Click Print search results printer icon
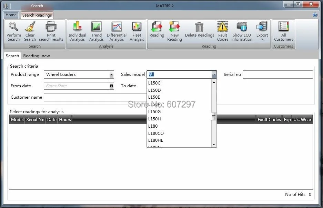Screen dimensions: 323x208 pos(51,27)
